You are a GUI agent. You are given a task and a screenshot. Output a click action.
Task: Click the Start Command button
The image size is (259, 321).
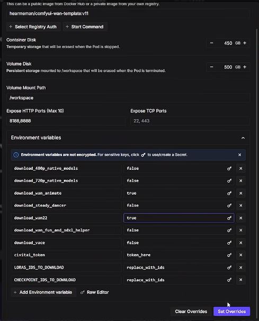click(85, 27)
